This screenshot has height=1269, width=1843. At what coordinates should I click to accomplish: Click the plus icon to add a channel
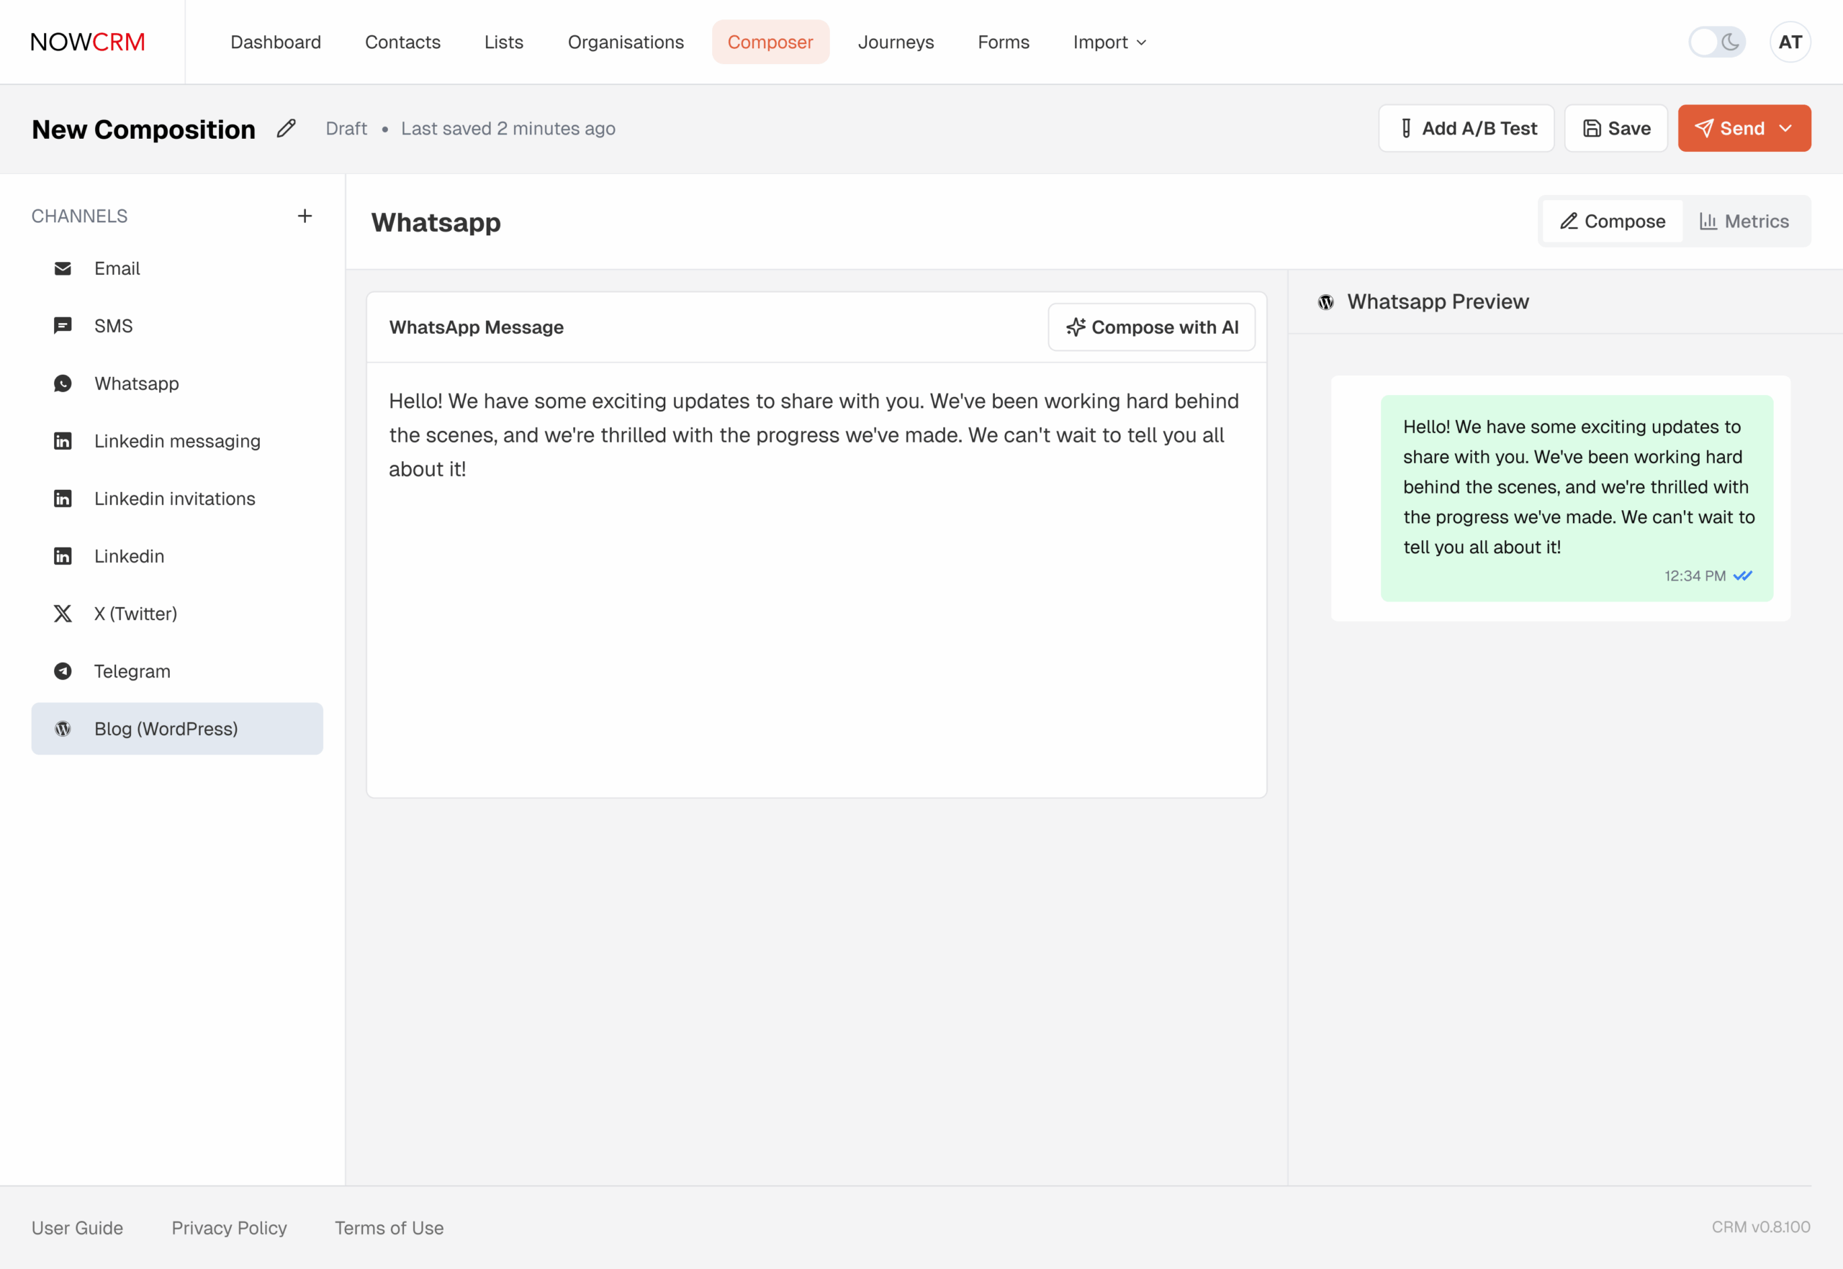(305, 217)
